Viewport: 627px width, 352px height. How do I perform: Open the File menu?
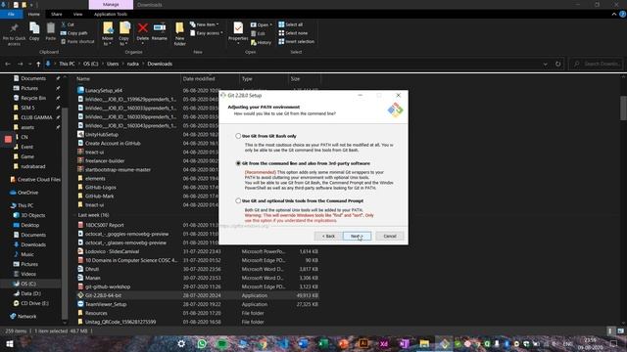point(11,14)
